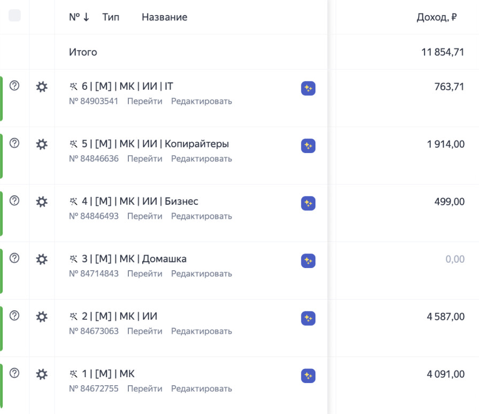Click sparkle badge on Копирайтеры campaign
479x414 pixels.
pyautogui.click(x=308, y=145)
